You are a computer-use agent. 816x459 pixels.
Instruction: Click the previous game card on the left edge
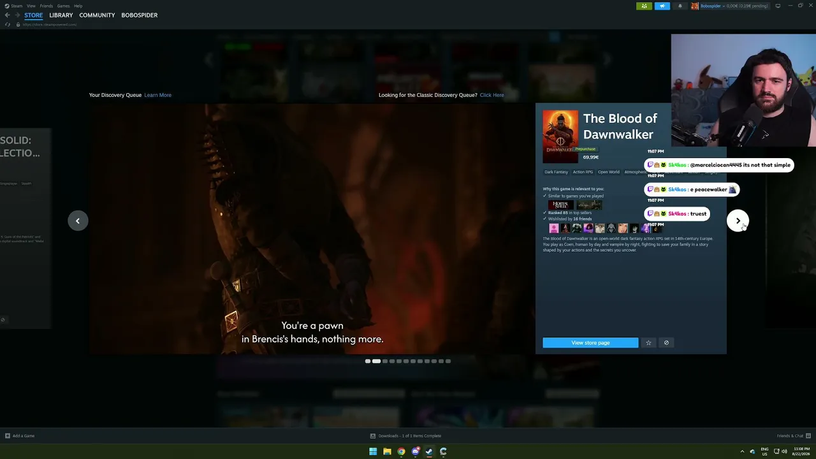[25, 228]
